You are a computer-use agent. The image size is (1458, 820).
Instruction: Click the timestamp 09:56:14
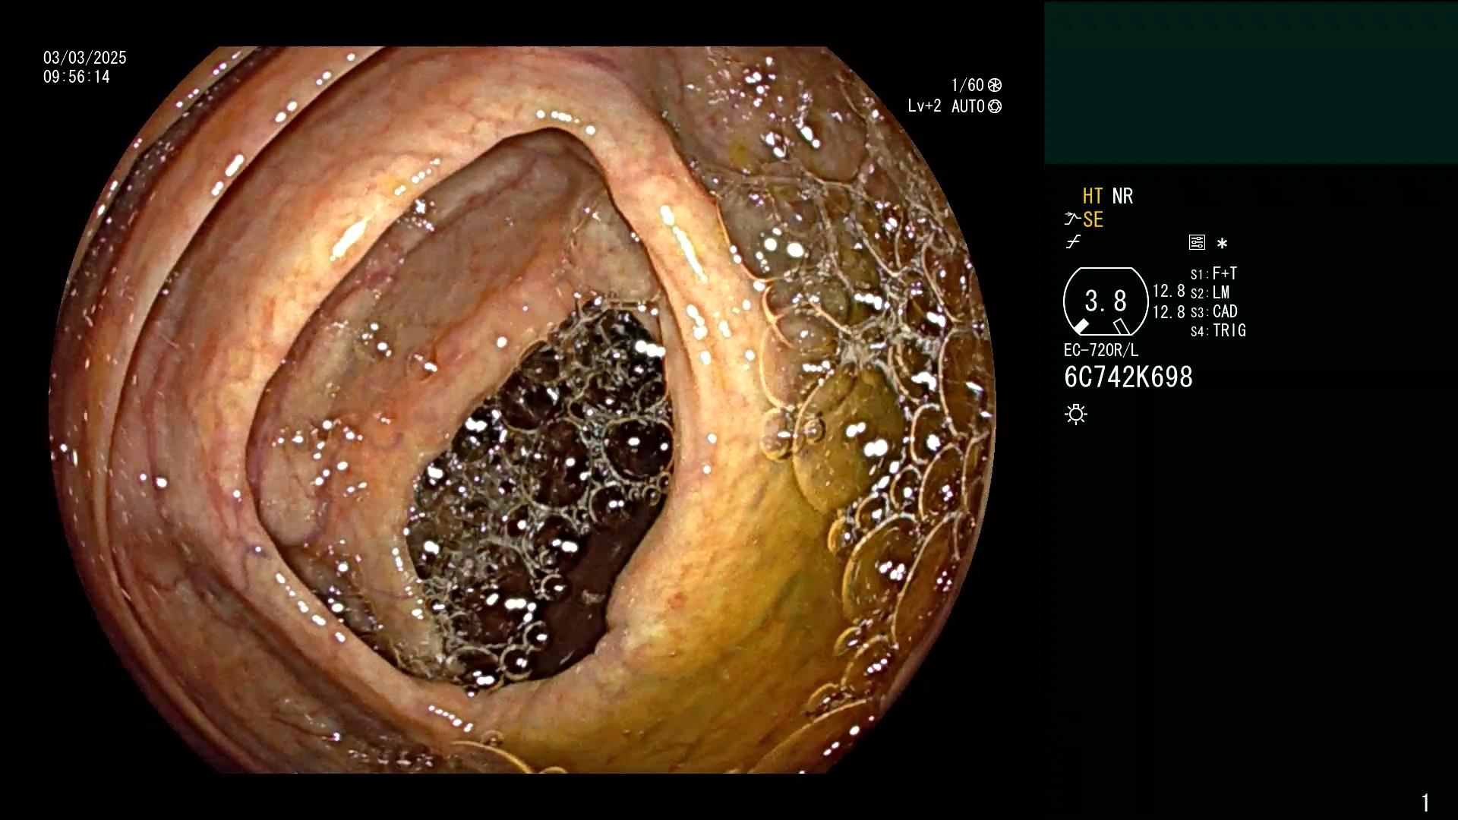(77, 77)
